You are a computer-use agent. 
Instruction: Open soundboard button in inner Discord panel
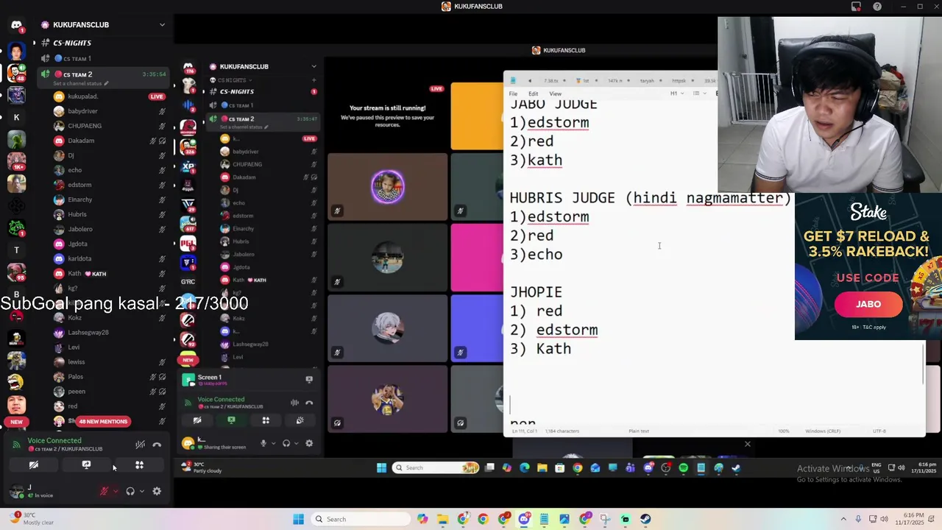pos(300,420)
